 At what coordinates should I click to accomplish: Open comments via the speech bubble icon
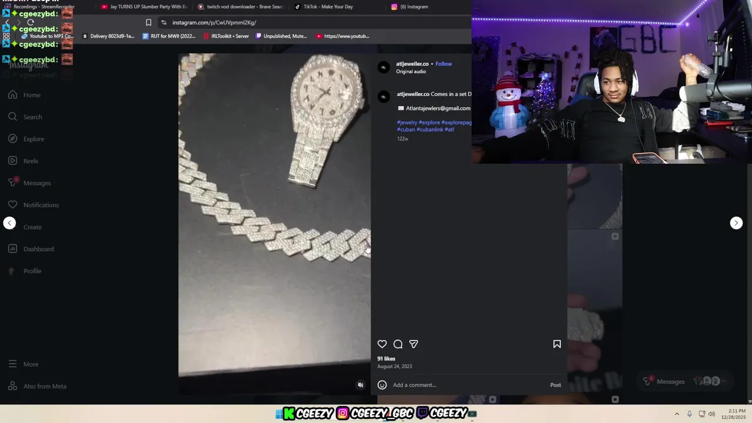pyautogui.click(x=398, y=344)
